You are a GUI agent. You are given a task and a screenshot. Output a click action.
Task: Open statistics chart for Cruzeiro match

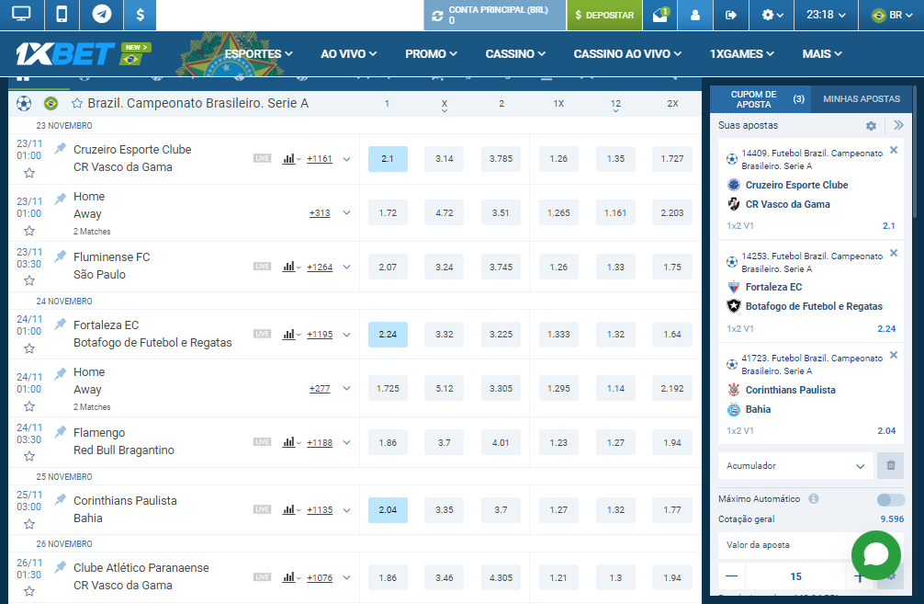291,159
